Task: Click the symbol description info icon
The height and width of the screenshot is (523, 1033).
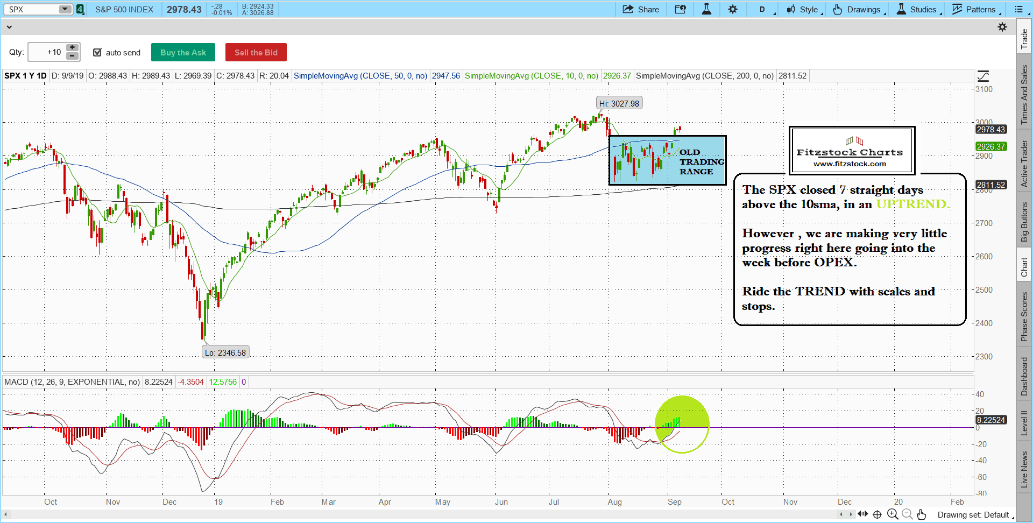Action: point(680,9)
